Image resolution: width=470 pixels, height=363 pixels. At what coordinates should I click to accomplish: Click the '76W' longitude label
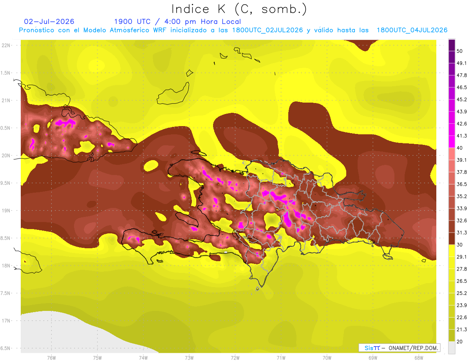click(x=51, y=358)
